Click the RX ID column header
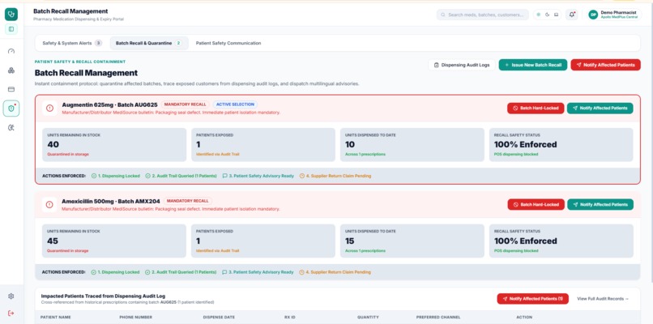Viewport: 653px width, 324px height. pos(290,318)
